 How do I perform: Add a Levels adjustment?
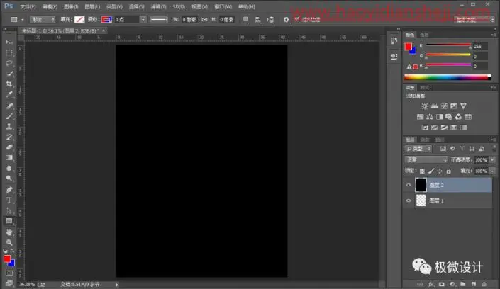pos(434,106)
